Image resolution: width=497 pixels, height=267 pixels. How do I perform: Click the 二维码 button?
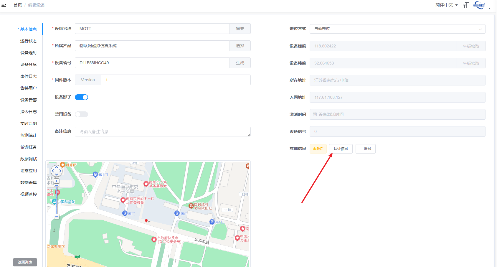[x=365, y=149]
